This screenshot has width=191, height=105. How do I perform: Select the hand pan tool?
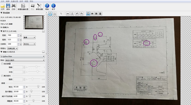click(50, 14)
